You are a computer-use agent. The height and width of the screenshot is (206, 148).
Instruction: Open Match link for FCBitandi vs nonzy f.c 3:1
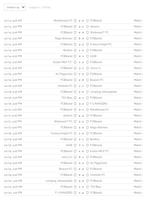pyautogui.click(x=138, y=68)
